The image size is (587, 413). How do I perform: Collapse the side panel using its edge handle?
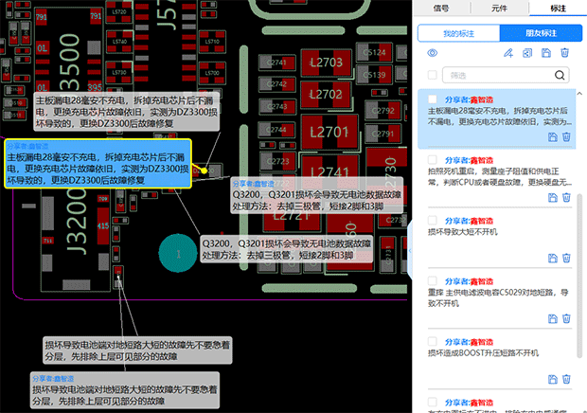(x=410, y=250)
